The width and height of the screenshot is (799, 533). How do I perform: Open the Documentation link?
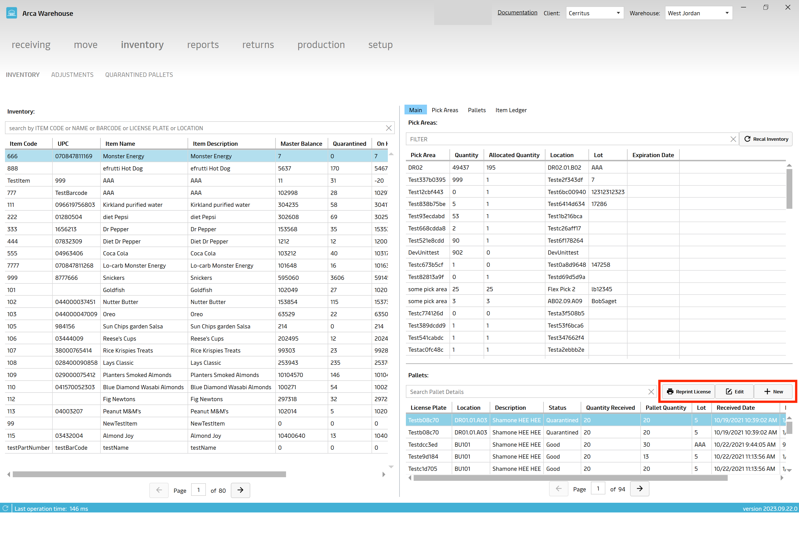pyautogui.click(x=517, y=12)
